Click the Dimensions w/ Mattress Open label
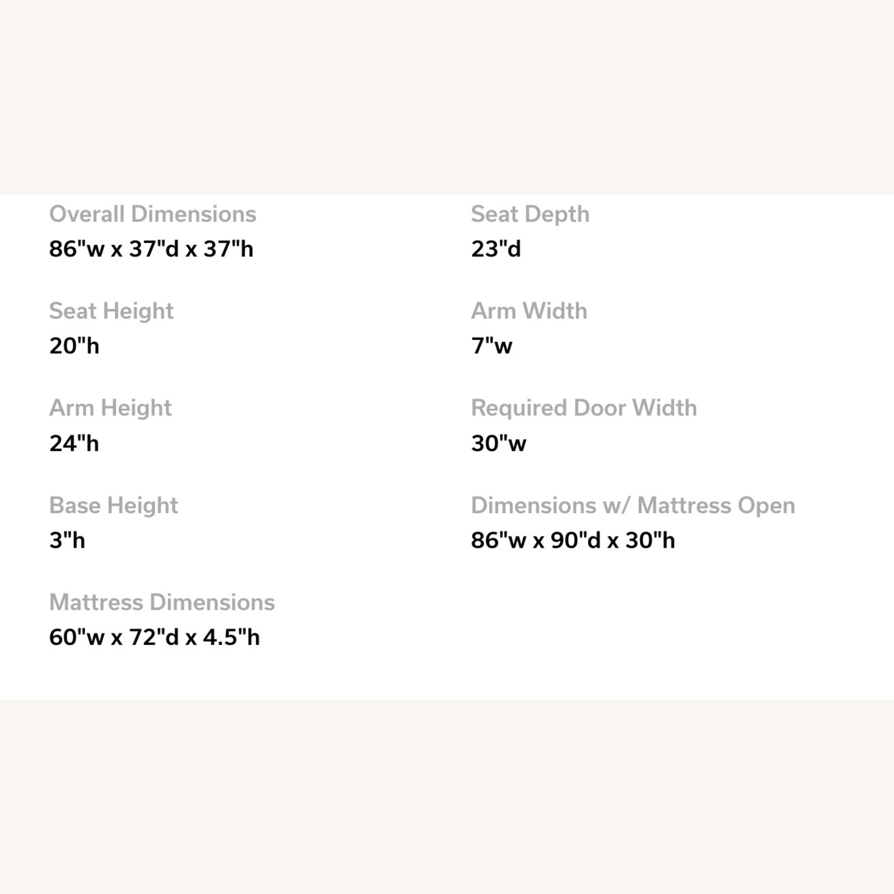 pyautogui.click(x=633, y=505)
